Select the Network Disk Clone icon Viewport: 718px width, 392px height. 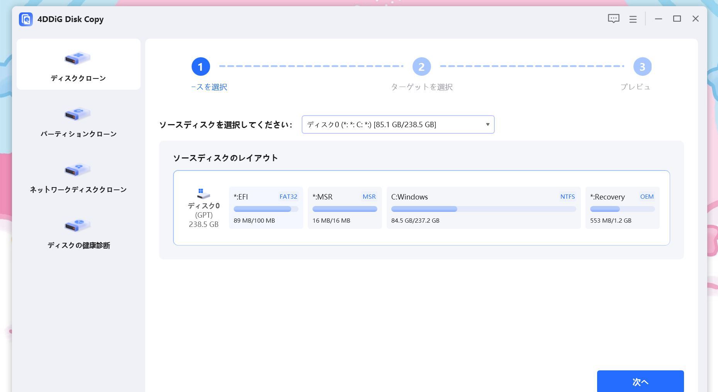(78, 170)
